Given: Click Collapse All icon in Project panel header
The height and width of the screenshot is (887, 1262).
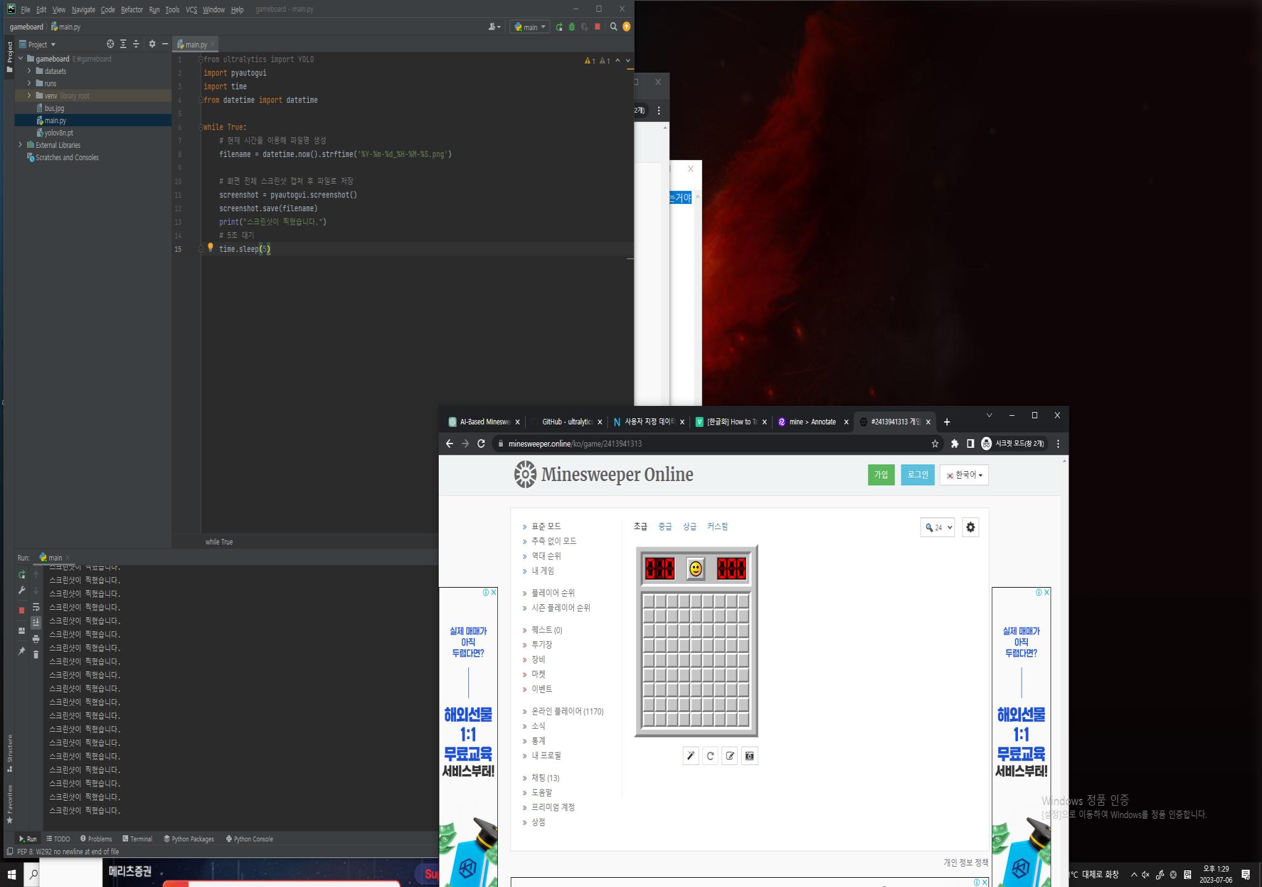Looking at the screenshot, I should tap(136, 44).
